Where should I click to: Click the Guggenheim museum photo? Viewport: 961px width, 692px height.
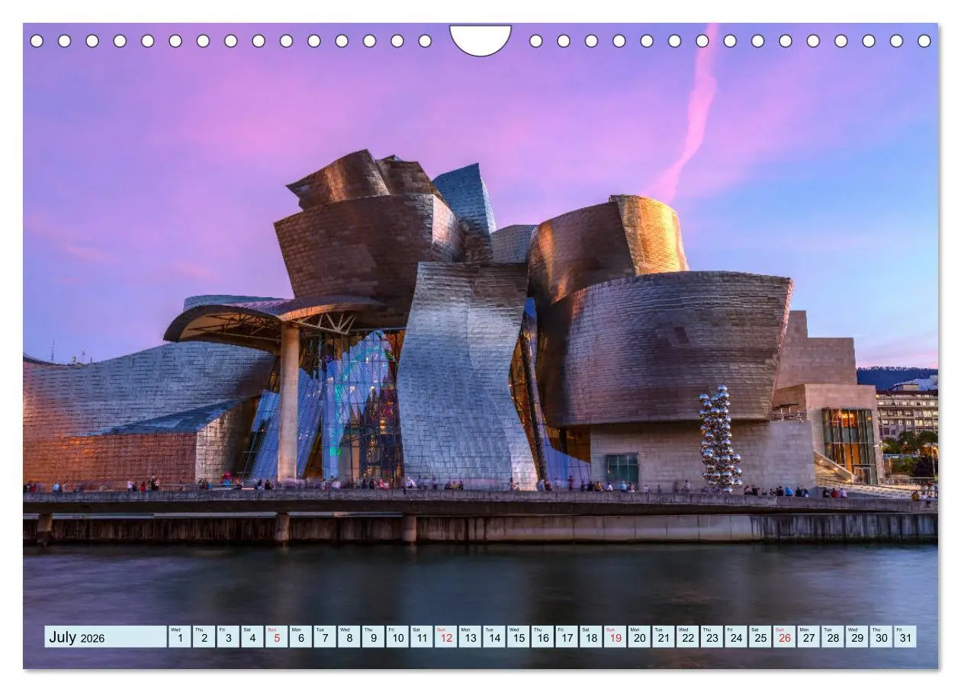coord(480,346)
